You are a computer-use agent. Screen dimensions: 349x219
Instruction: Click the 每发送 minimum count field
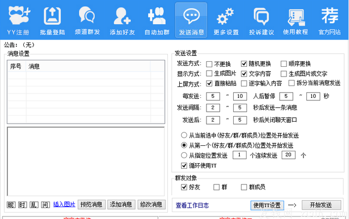[213, 96]
